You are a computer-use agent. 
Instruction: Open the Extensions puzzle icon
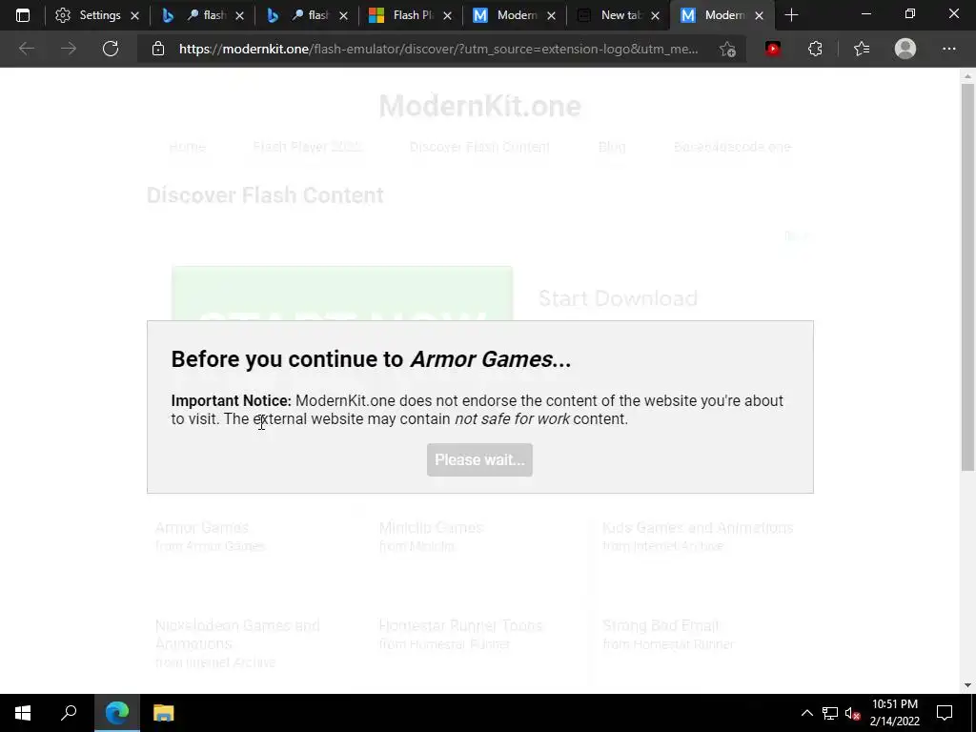pos(816,49)
